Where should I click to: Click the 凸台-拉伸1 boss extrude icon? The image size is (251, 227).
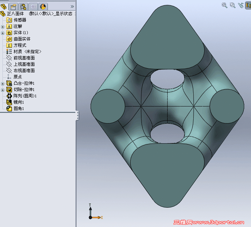pyautogui.click(x=9, y=83)
